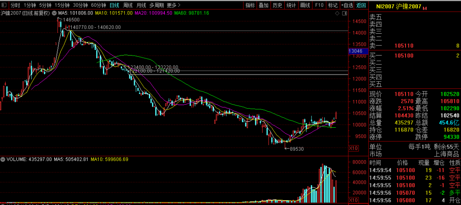Switch to 分时 intraday view
Viewport: 461px width, 205px height.
coord(16,5)
